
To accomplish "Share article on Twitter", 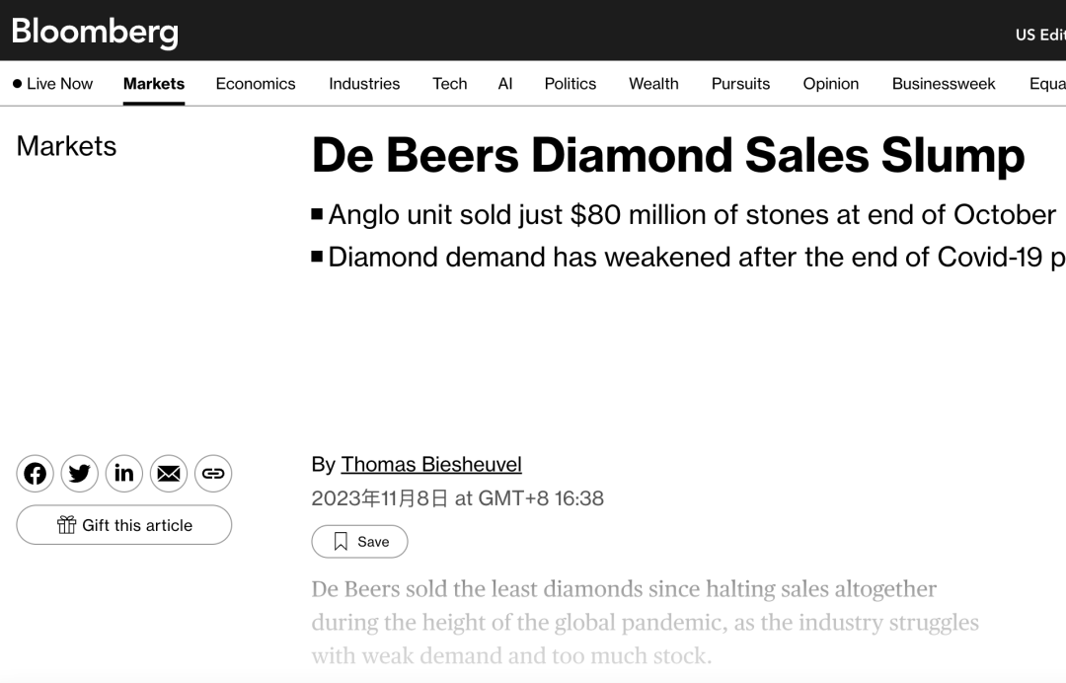I will tap(80, 474).
